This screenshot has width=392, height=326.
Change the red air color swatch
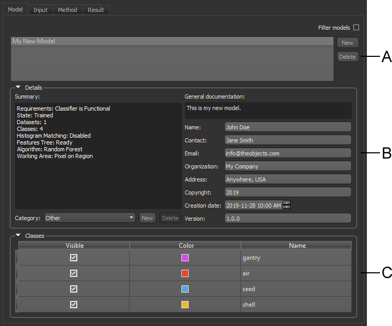[x=185, y=273]
